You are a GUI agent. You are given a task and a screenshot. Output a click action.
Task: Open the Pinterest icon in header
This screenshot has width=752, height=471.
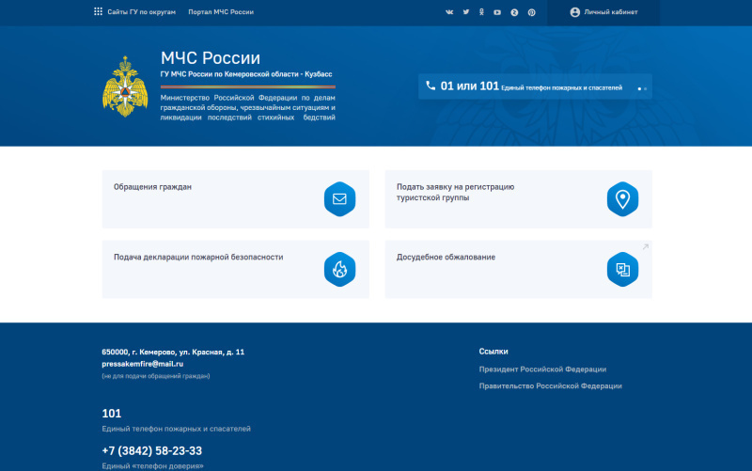pyautogui.click(x=531, y=12)
